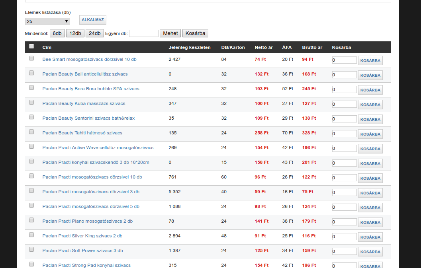Click the DB/Karton column header
This screenshot has height=268, width=421.
233,47
